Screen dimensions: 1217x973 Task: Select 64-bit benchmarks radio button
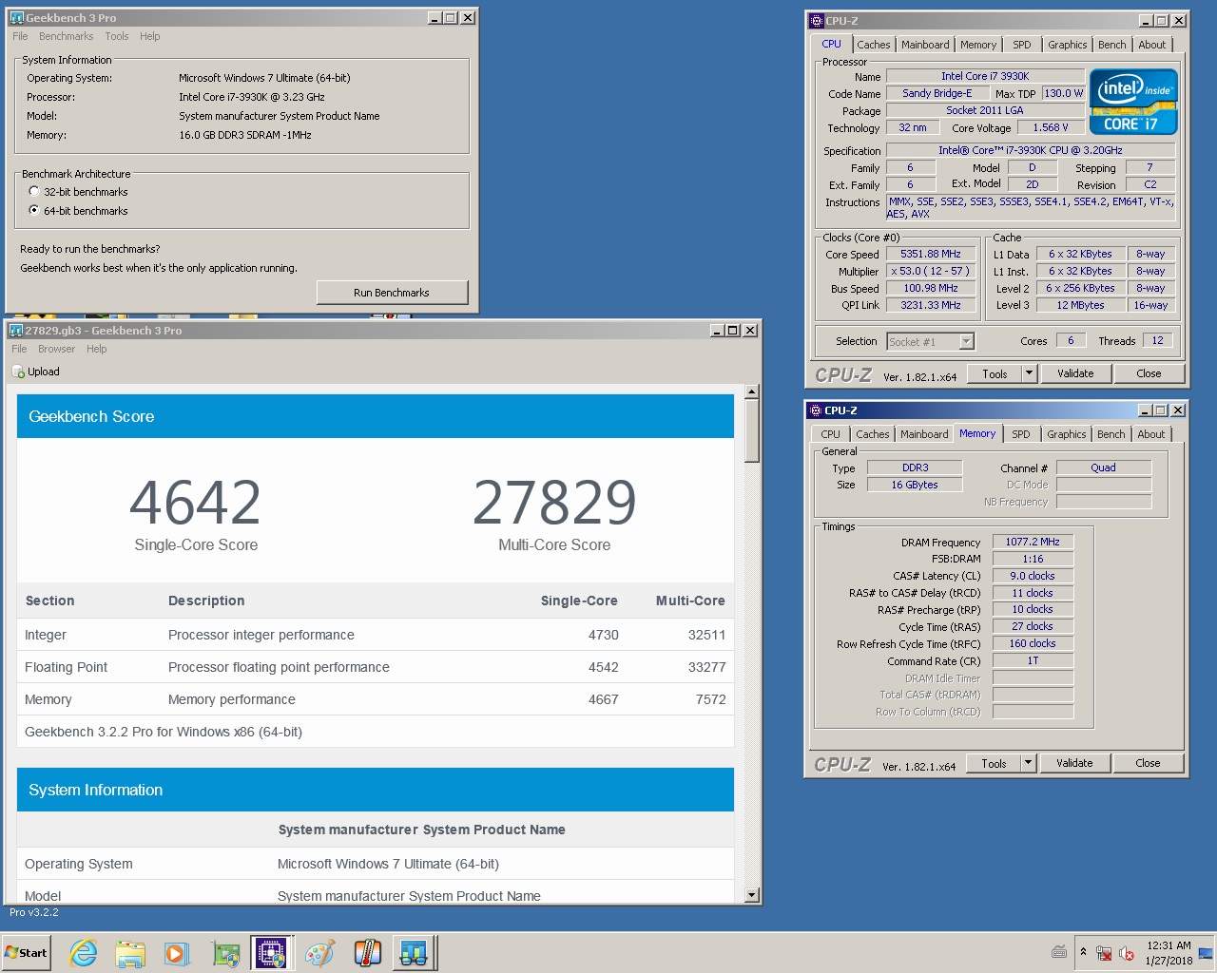(34, 210)
